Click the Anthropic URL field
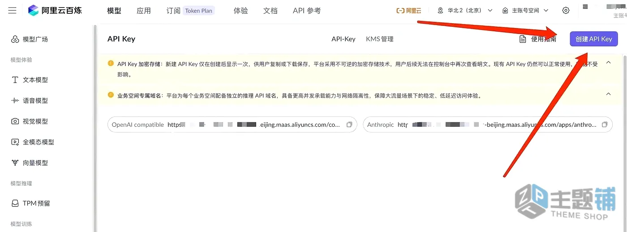627x232 pixels. (x=488, y=124)
